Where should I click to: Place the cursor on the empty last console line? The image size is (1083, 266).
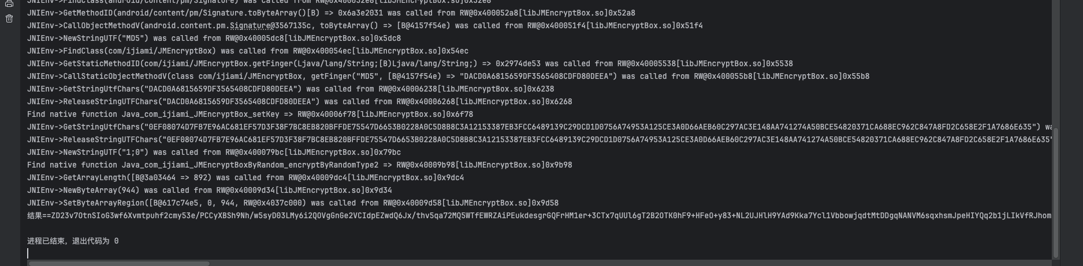coord(28,253)
